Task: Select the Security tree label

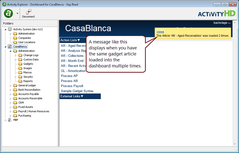Action: [x=28, y=76]
